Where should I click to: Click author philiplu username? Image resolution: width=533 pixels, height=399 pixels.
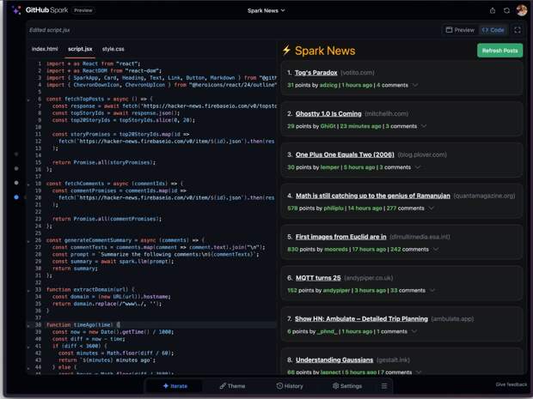point(334,209)
